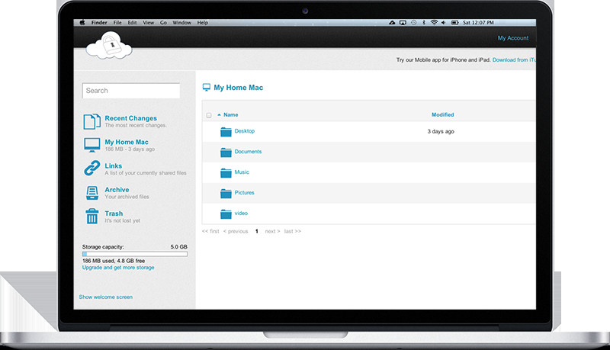Screen dimensions: 610x350
Task: Click the menu bar clock Sat 12:07 PM
Action: [x=478, y=23]
